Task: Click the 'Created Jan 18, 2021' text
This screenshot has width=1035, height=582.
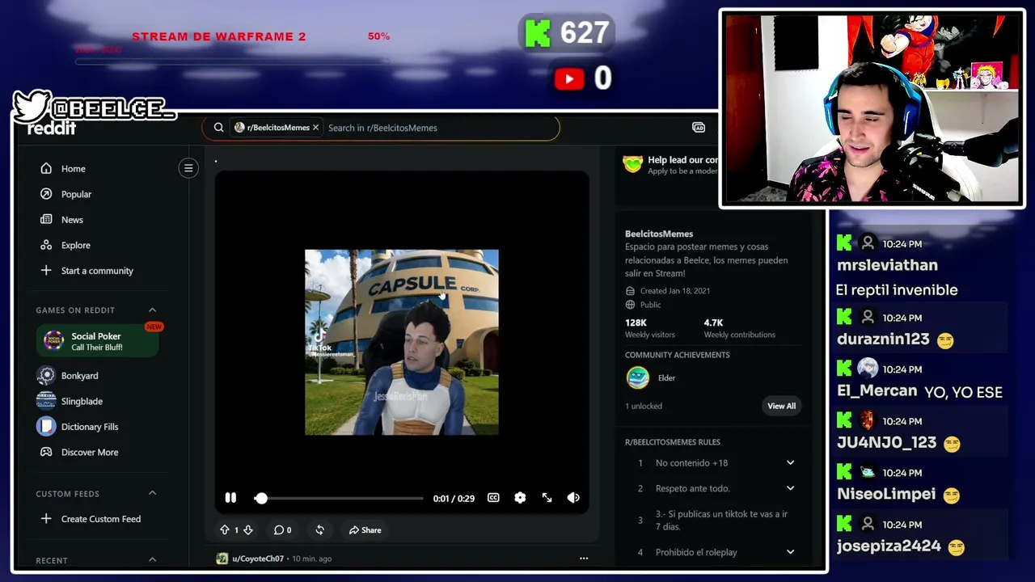Action: click(x=675, y=291)
